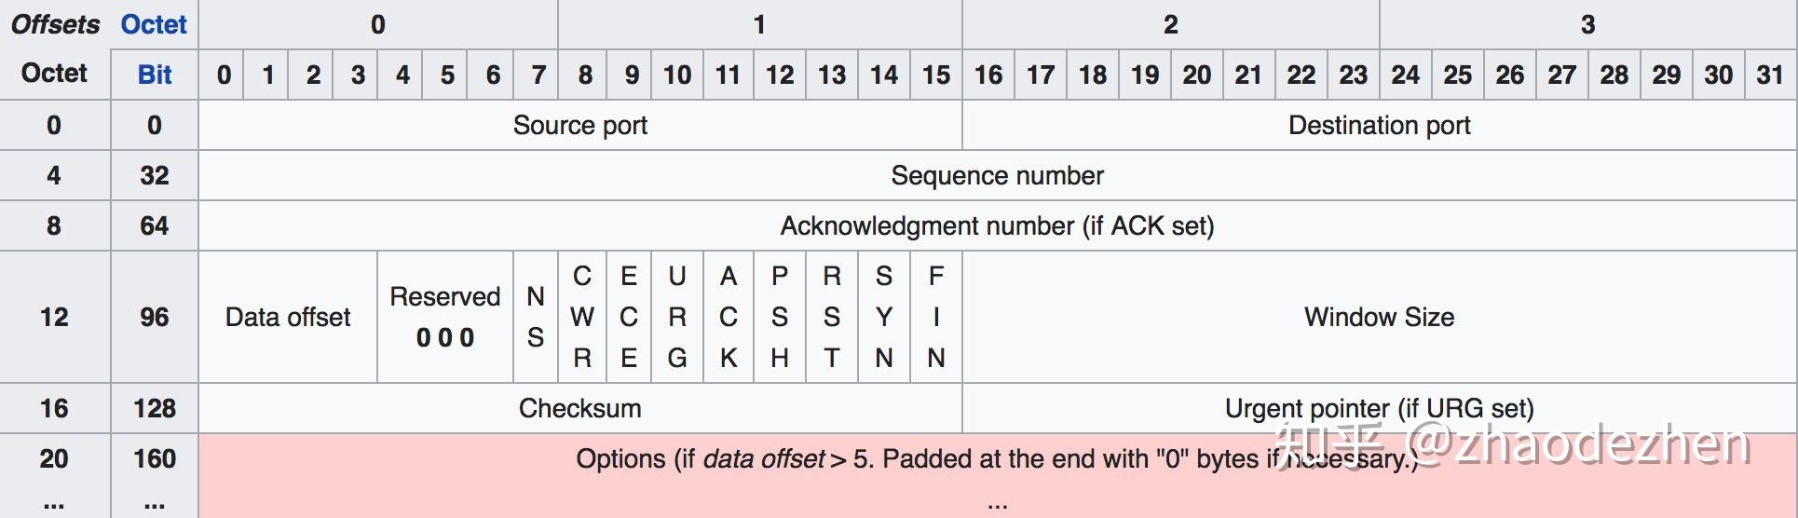Click the URG flag cell
1798x518 pixels.
677,318
